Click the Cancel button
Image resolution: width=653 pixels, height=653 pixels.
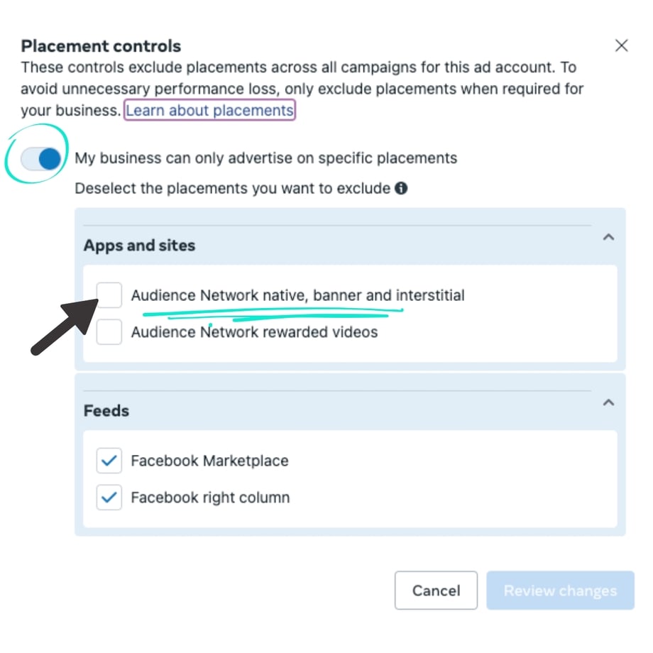click(x=436, y=591)
